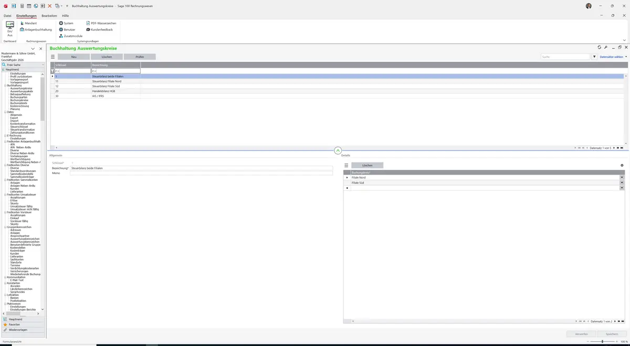Click the refresh icon in the Auswertungskreise header

[600, 47]
